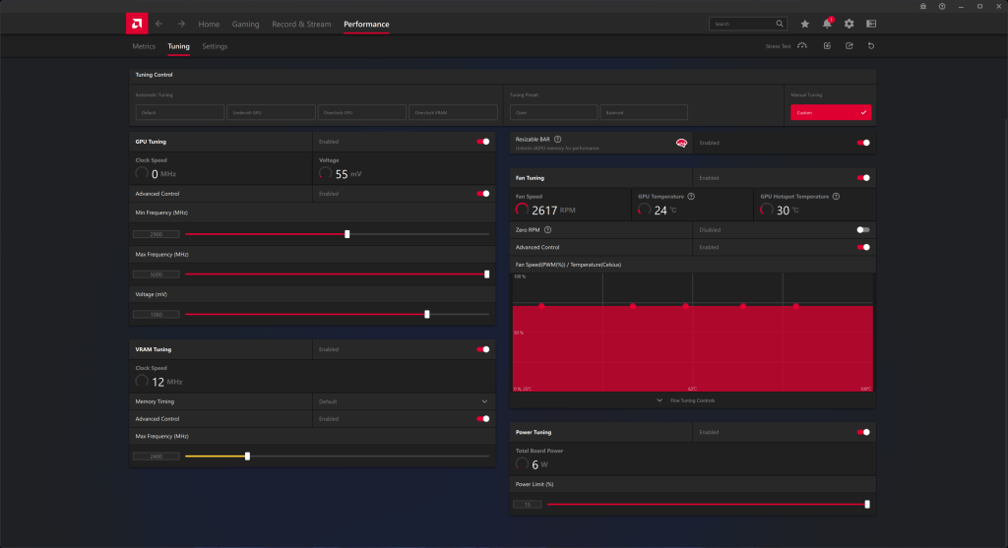Click the Stress Test gauge icon
Screen dimensions: 1008x548
click(802, 46)
